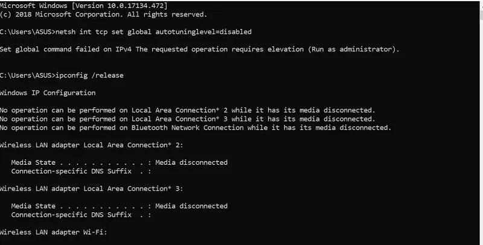The width and height of the screenshot is (483, 245).
Task: Click the 'ipconfig /release' command text
Action: (89, 75)
